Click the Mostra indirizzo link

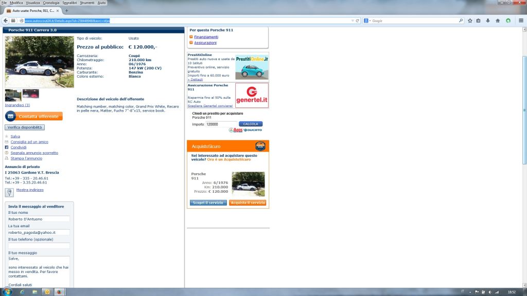30,190
